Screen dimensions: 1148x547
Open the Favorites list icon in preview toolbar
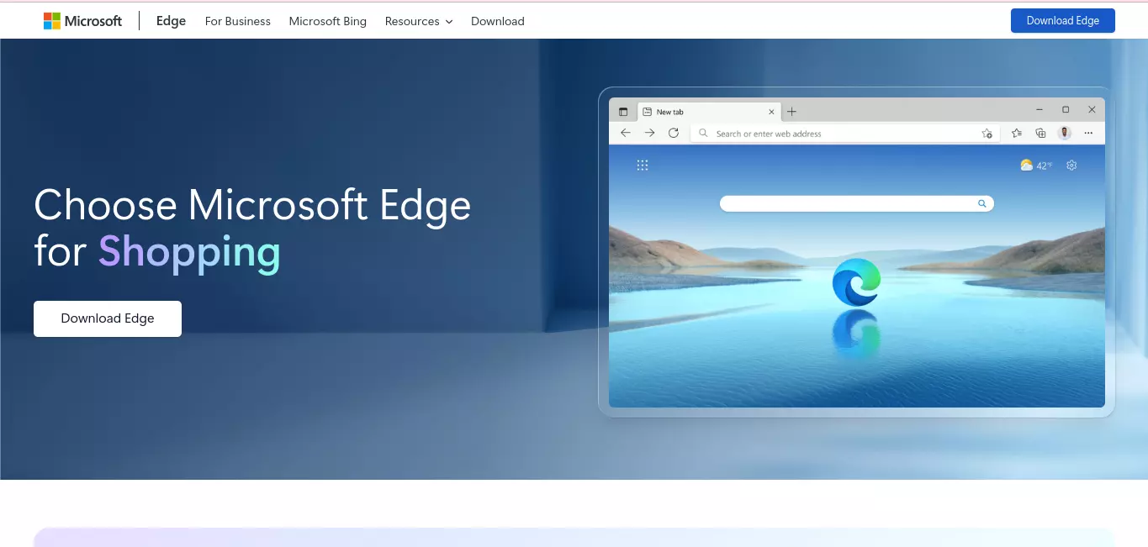[x=1017, y=133]
